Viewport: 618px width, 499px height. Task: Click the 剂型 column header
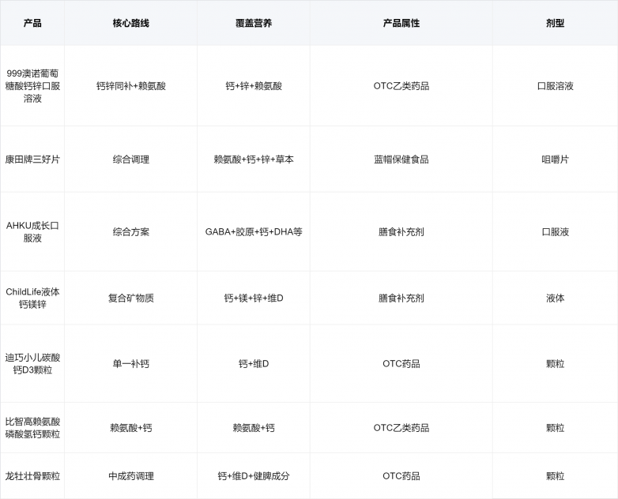click(x=555, y=23)
